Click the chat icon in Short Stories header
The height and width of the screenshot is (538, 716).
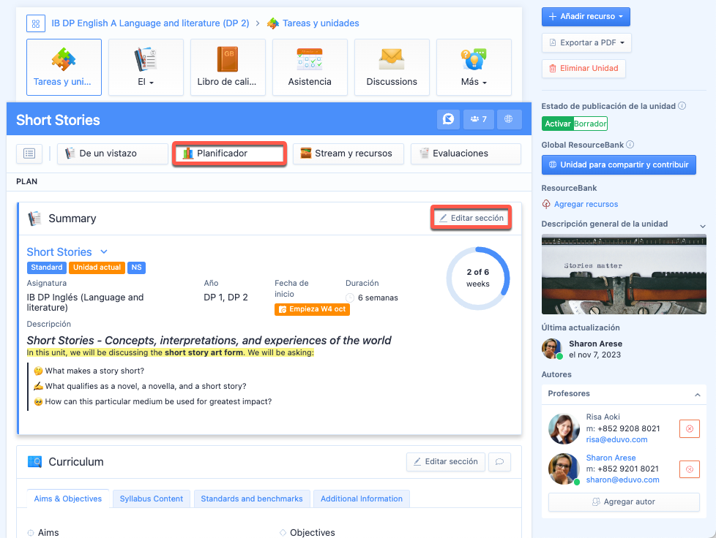tap(448, 119)
